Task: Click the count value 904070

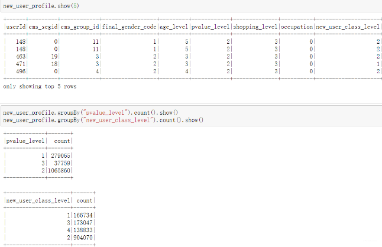Action: click(x=83, y=238)
